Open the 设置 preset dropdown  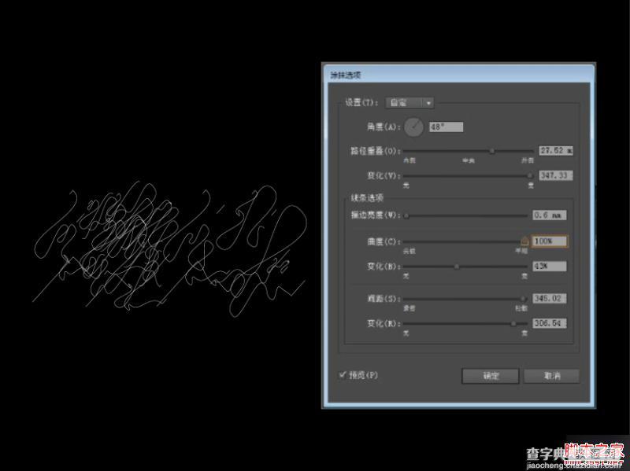[x=409, y=103]
